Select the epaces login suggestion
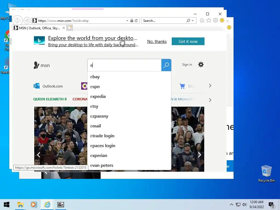 pos(129,146)
